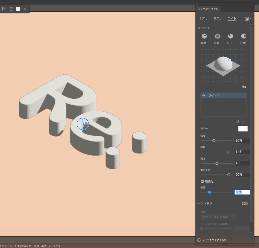Click the blue light target widget on the canvas

(83, 124)
